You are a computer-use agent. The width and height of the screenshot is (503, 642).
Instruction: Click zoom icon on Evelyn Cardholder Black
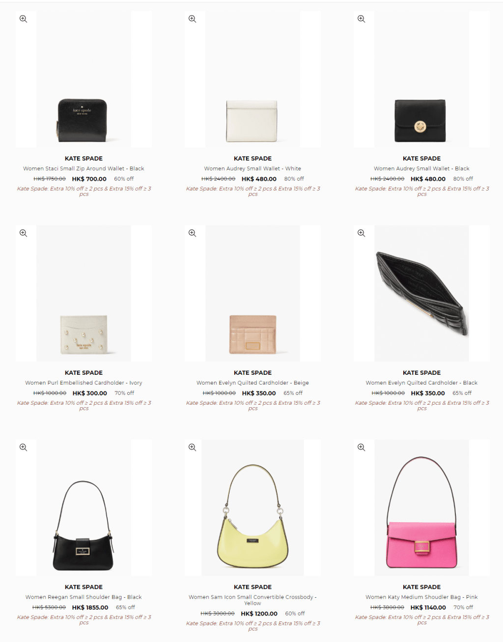(x=361, y=233)
